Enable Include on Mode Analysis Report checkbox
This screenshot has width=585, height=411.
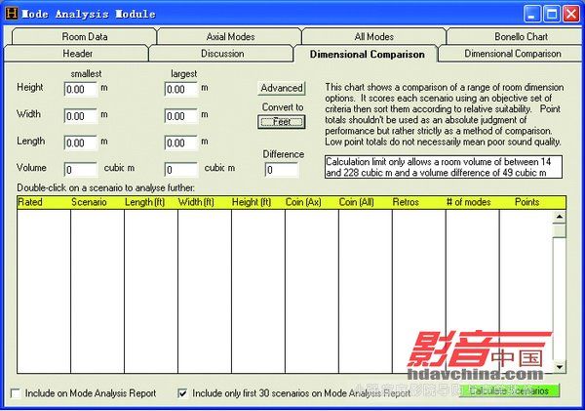point(15,393)
